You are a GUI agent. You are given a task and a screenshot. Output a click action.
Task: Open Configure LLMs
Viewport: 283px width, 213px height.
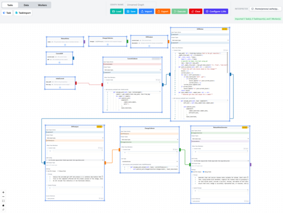[x=216, y=11]
